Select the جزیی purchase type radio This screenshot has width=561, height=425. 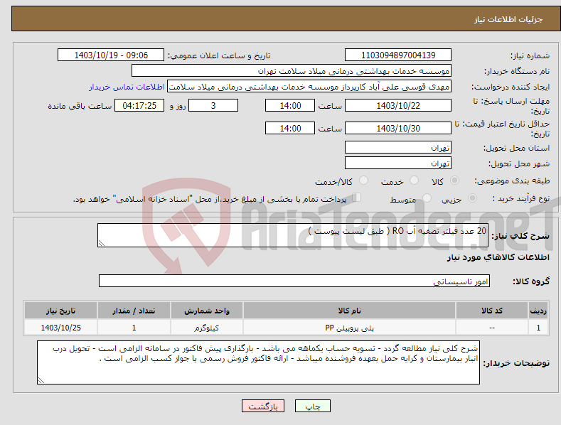tap(472, 198)
